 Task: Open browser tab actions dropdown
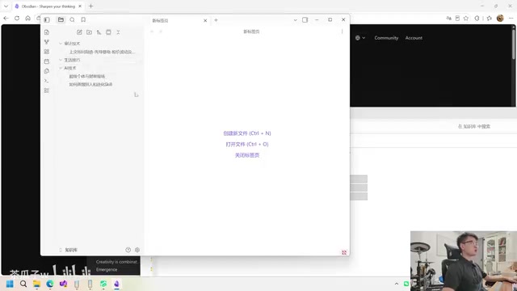click(6, 6)
